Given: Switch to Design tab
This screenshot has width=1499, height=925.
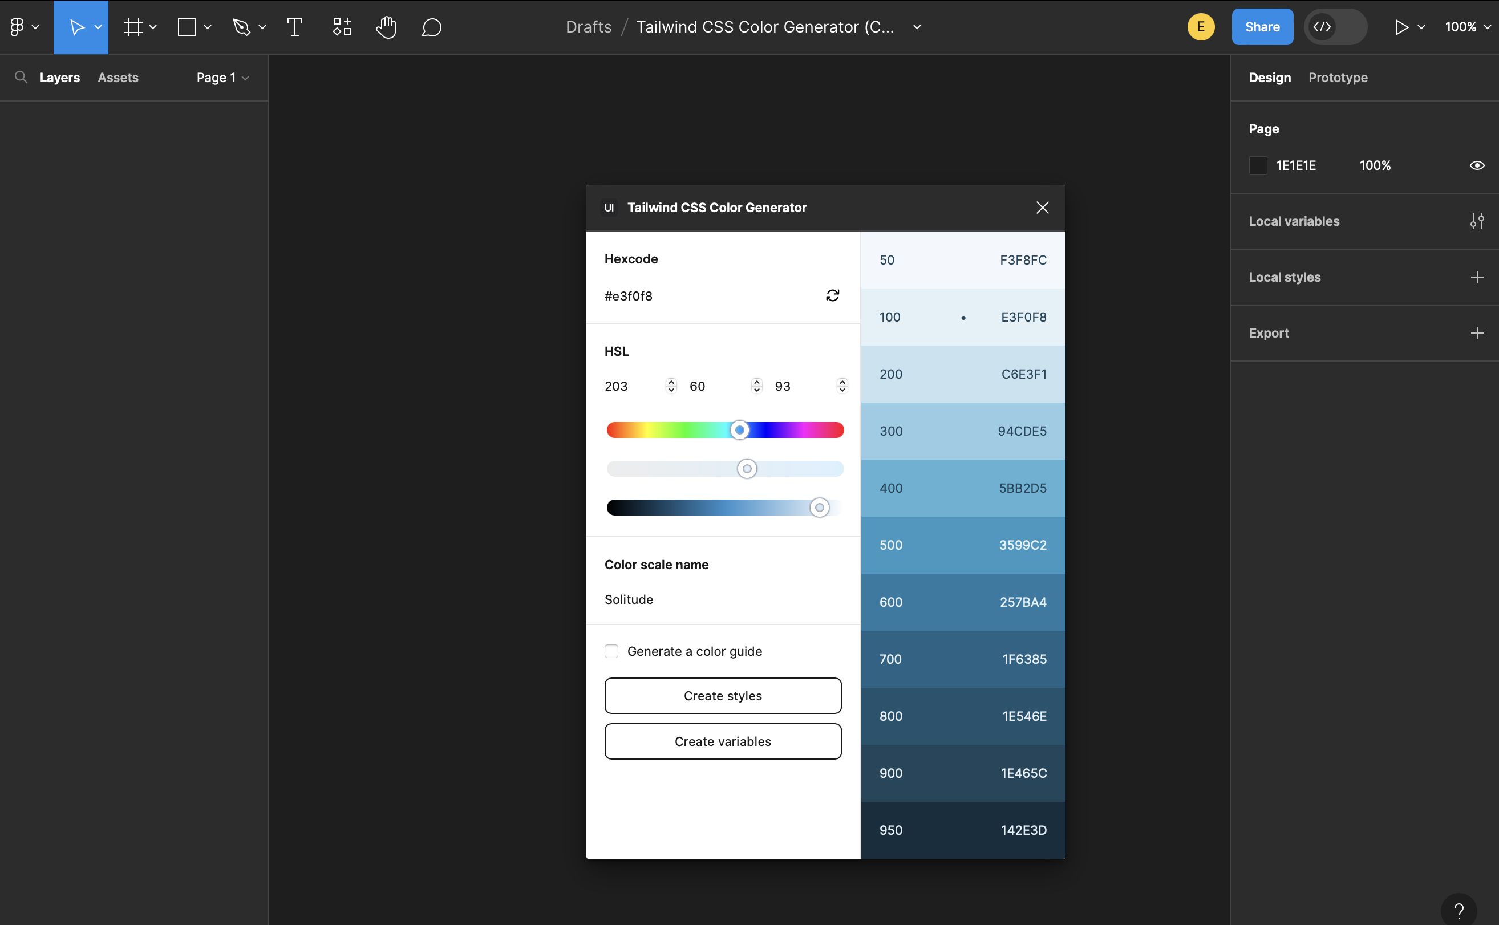Looking at the screenshot, I should tap(1270, 77).
